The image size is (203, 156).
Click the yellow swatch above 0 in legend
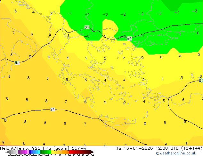[x=52, y=152]
